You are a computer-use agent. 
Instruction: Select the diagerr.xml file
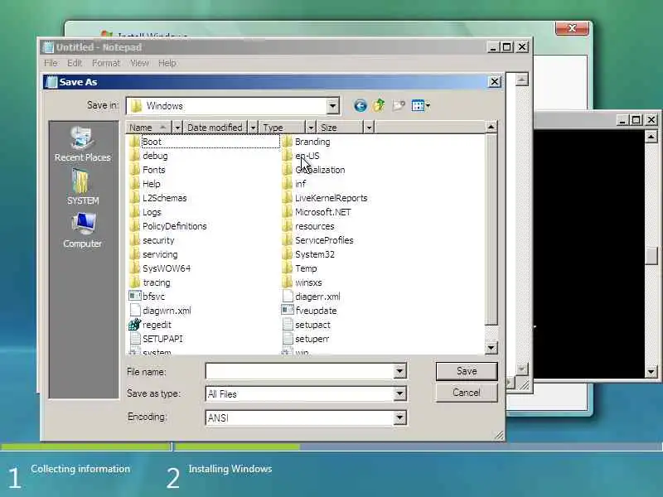click(311, 297)
